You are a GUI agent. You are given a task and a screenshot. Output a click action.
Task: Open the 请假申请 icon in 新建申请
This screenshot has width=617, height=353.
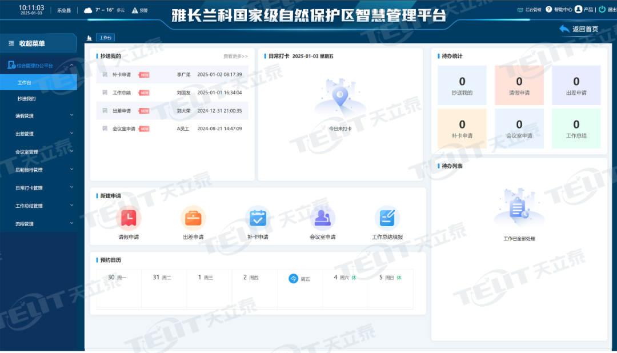(129, 218)
